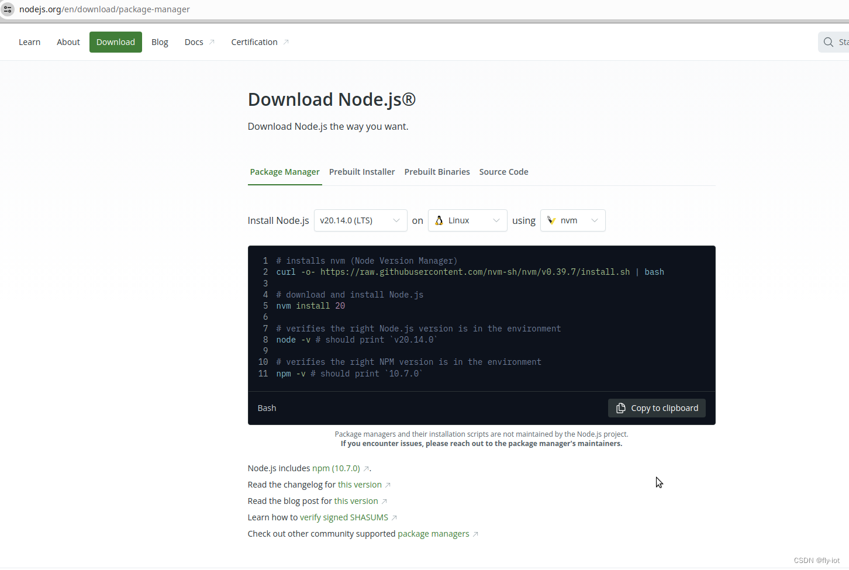Click external arrow icon next to Docs
The width and height of the screenshot is (849, 570).
tap(212, 42)
